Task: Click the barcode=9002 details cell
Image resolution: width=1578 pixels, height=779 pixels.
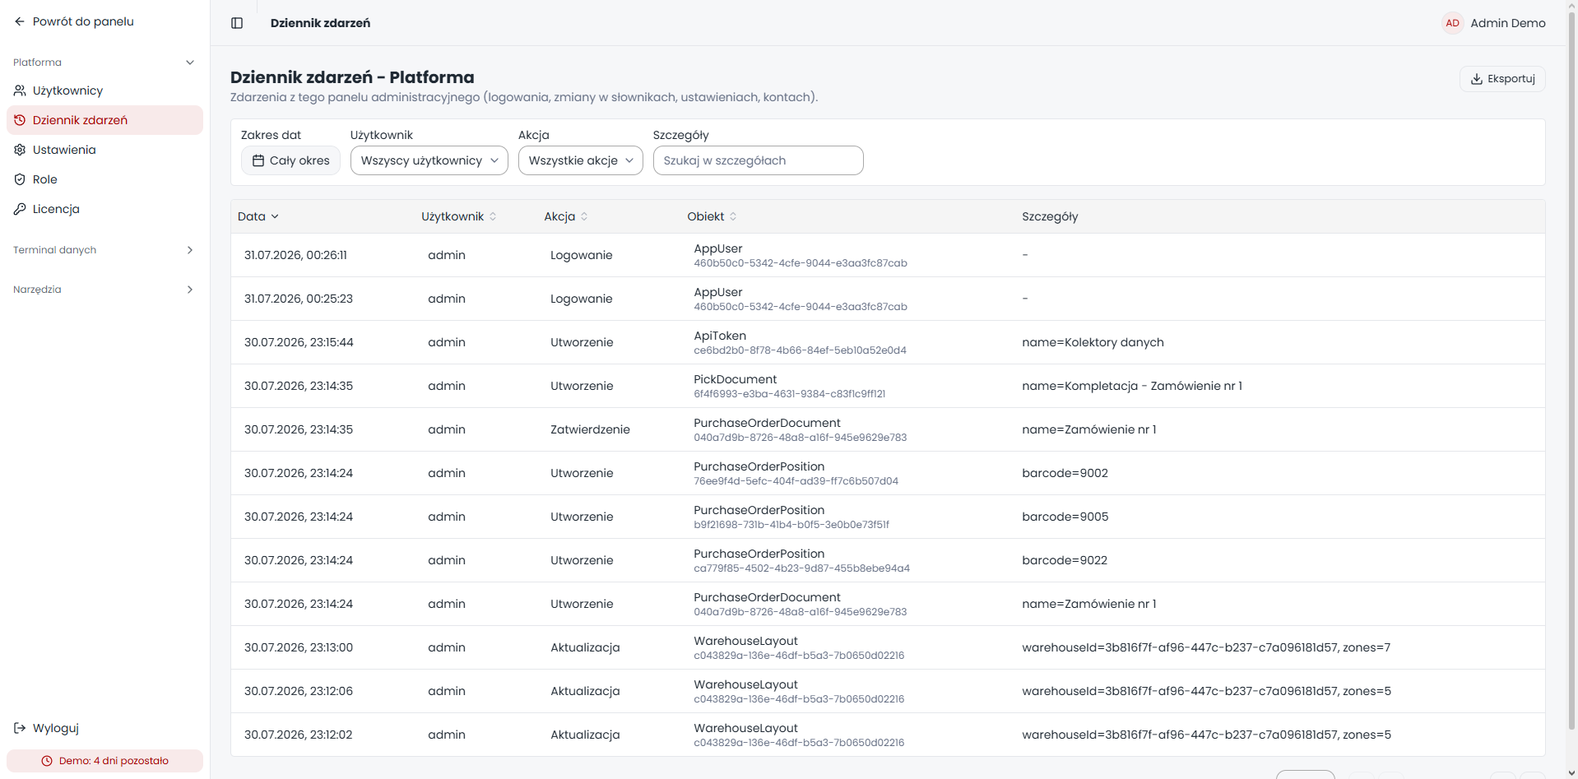Action: tap(1065, 473)
